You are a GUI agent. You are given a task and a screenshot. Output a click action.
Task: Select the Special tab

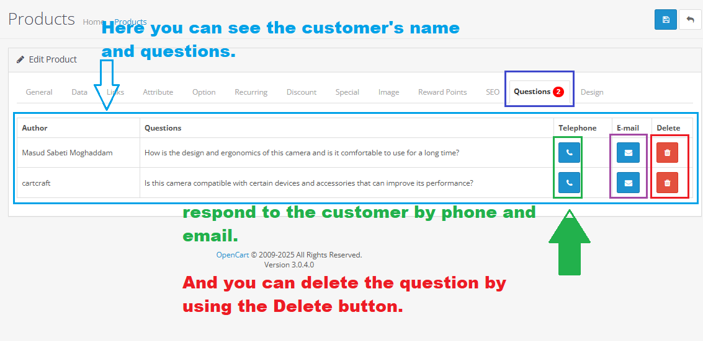coord(347,92)
